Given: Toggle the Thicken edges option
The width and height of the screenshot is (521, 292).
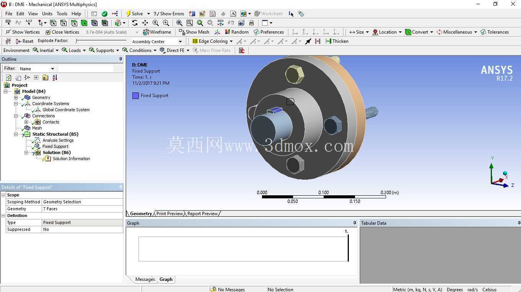Looking at the screenshot, I should (x=337, y=41).
